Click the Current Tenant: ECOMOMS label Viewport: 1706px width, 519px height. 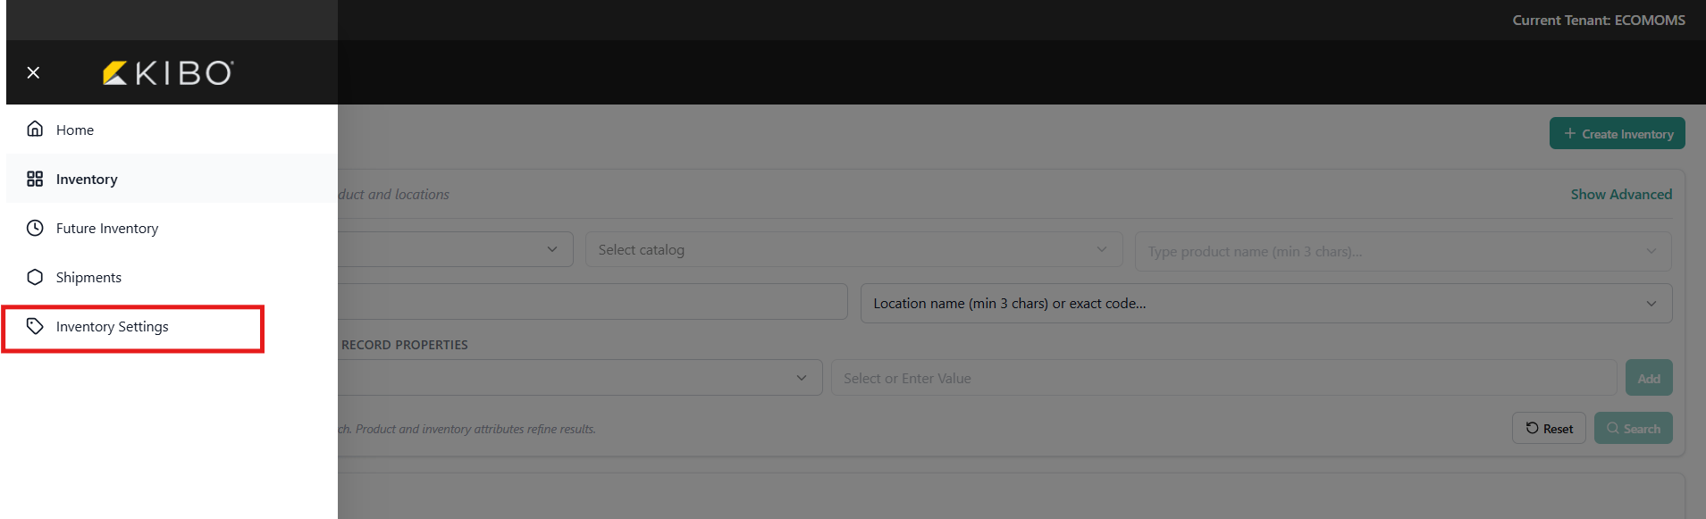(1598, 20)
